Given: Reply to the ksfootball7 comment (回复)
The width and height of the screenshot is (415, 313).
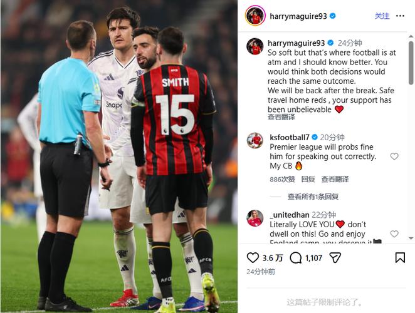Looking at the screenshot, I should coord(308,179).
